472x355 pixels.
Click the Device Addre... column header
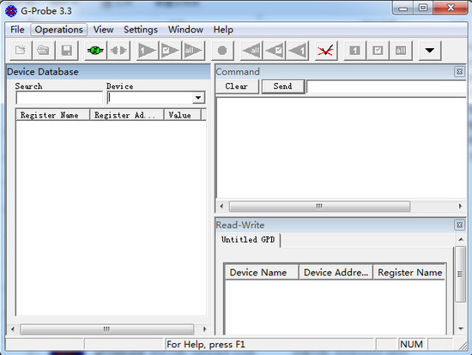click(x=336, y=273)
